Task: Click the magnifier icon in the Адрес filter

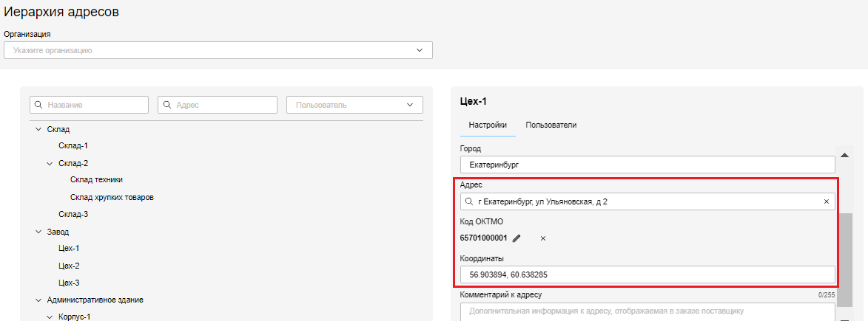Action: point(167,105)
